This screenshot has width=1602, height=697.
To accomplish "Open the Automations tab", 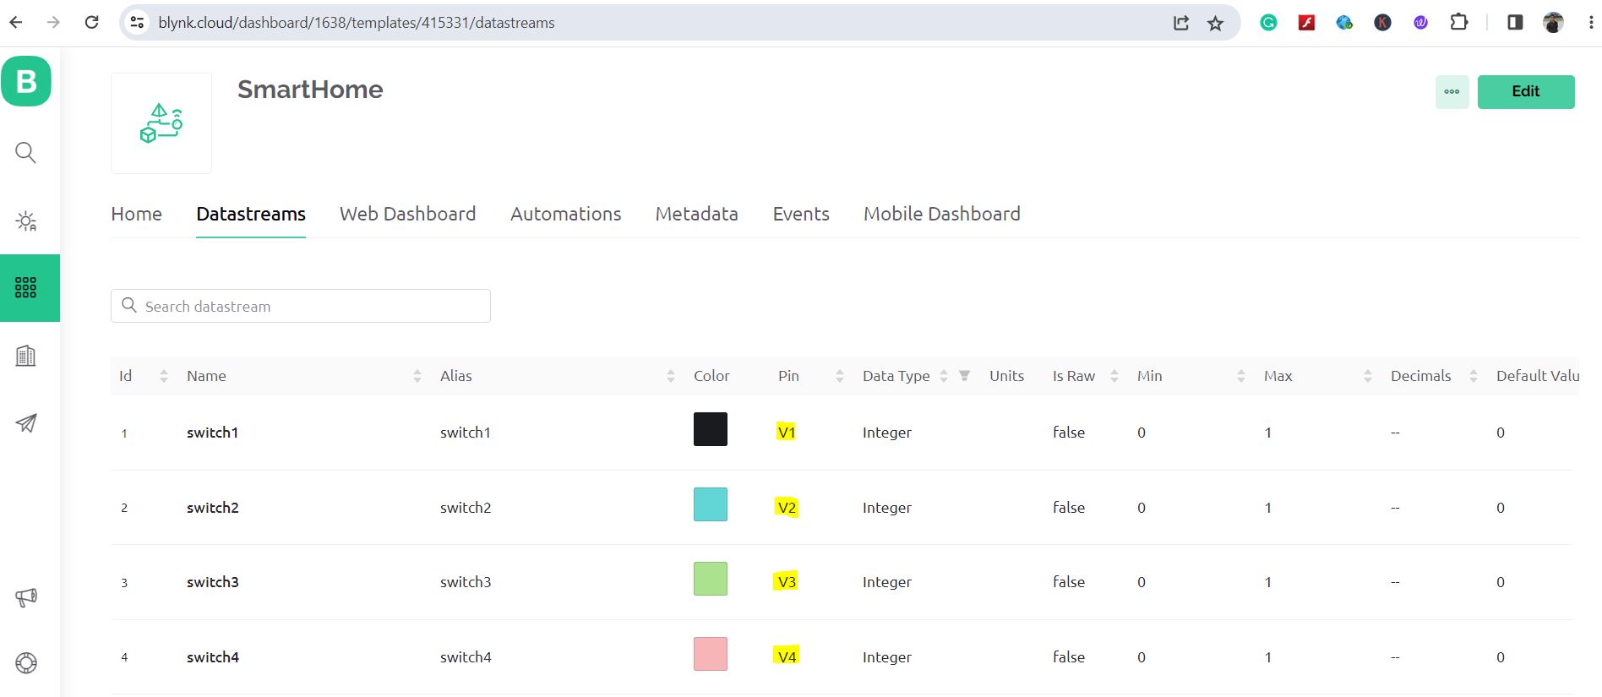I will point(565,214).
